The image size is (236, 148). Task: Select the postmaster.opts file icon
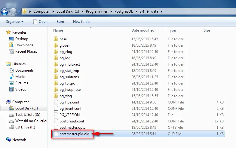coord(56,127)
